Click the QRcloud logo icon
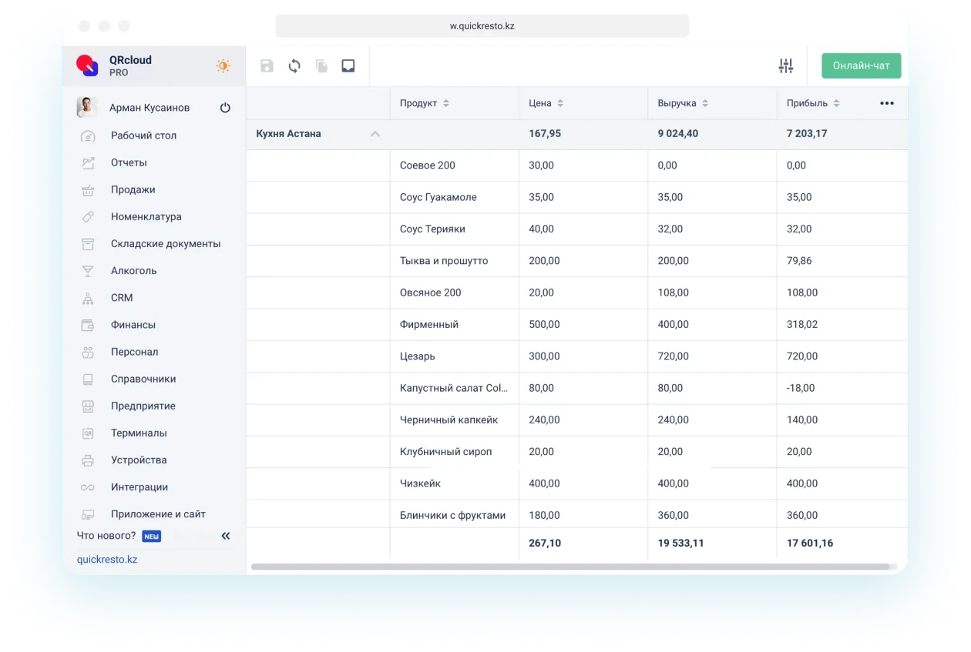This screenshot has width=971, height=652. [87, 65]
